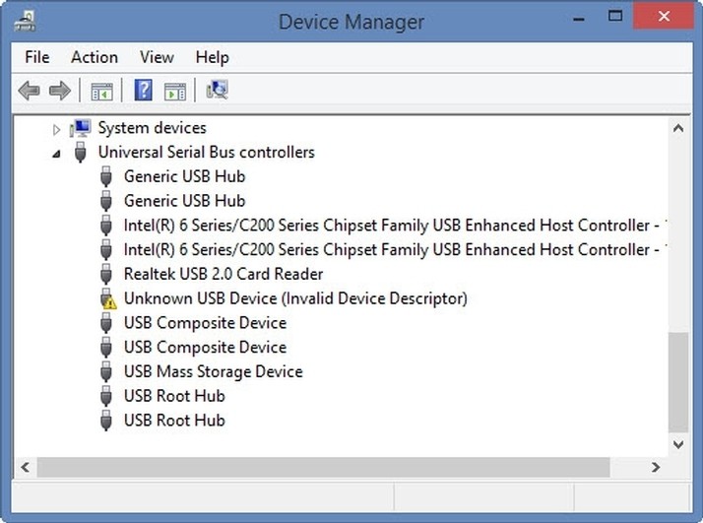This screenshot has width=703, height=523.
Task: Click the Forward arrow toolbar button
Action: (60, 91)
